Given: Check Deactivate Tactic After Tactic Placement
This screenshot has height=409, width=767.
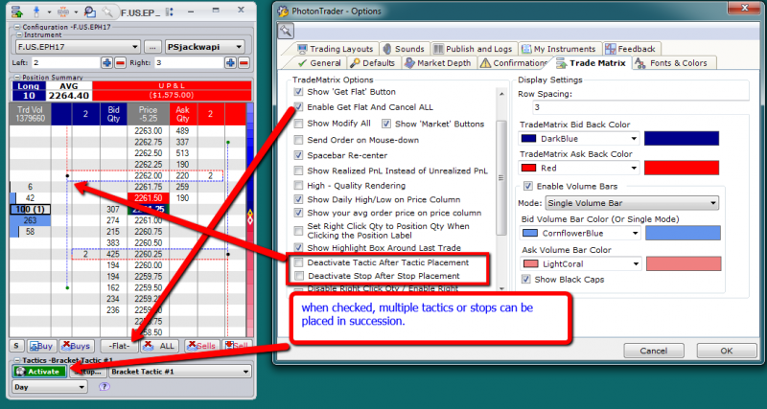Looking at the screenshot, I should [298, 262].
